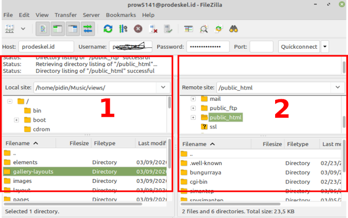348x218 pixels.
Task: Reconnect to the last server
Action: coord(168,29)
